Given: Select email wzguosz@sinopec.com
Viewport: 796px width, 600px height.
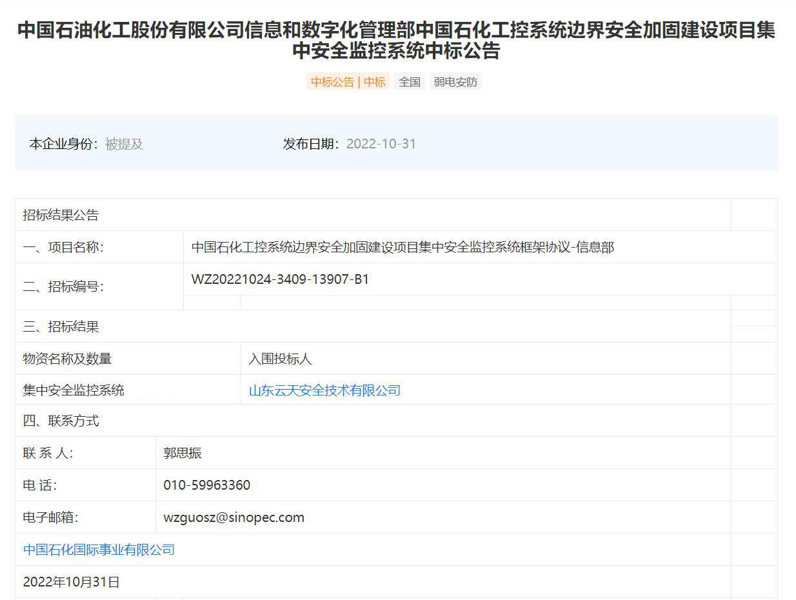Looking at the screenshot, I should [234, 517].
